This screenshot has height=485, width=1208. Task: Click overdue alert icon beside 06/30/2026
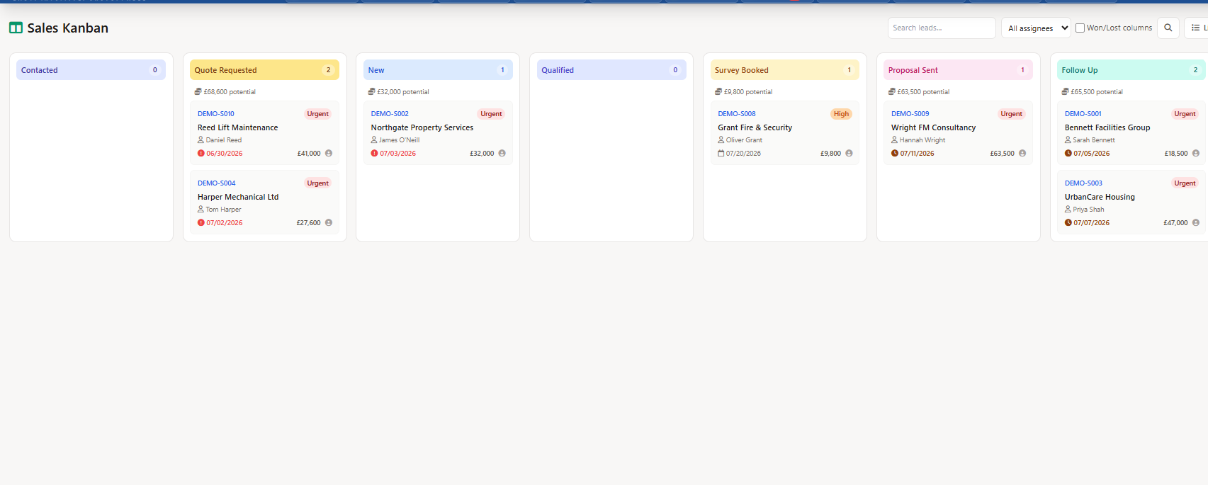201,153
